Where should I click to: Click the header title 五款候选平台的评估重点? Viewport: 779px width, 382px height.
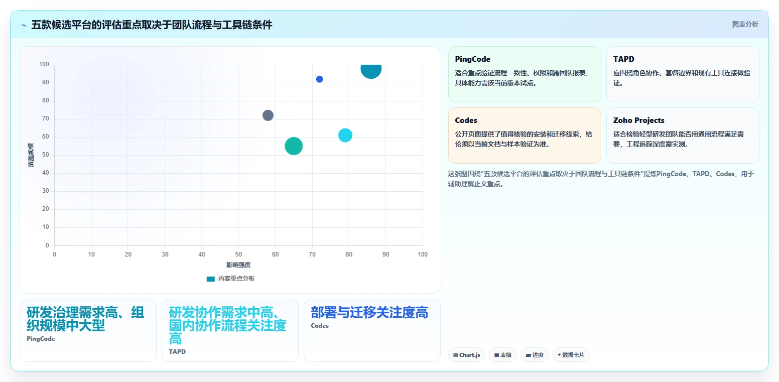152,25
